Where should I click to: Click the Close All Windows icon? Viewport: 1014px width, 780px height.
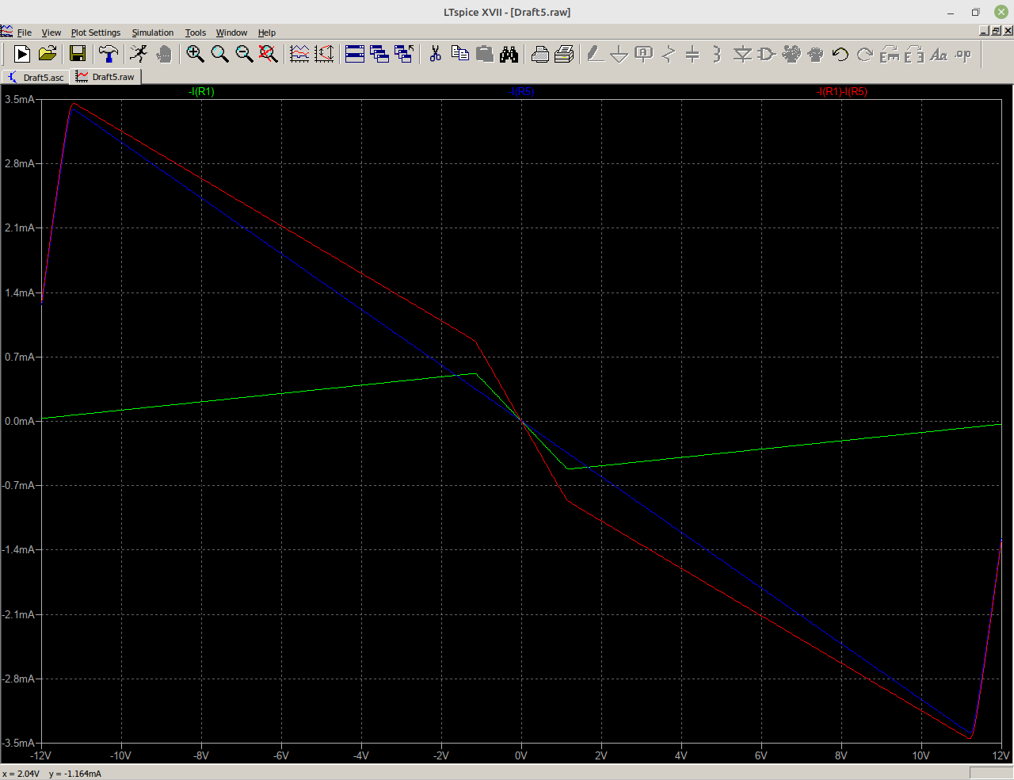click(x=404, y=54)
